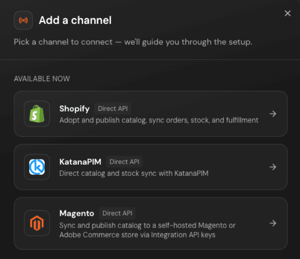The height and width of the screenshot is (259, 300).
Task: Click the Shopify bag logo
Action: tap(37, 114)
